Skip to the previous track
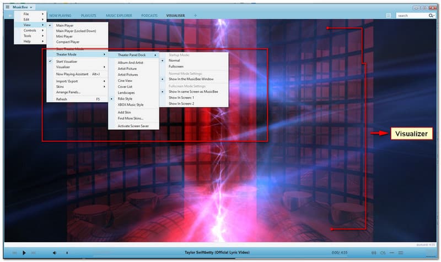 (x=14, y=253)
